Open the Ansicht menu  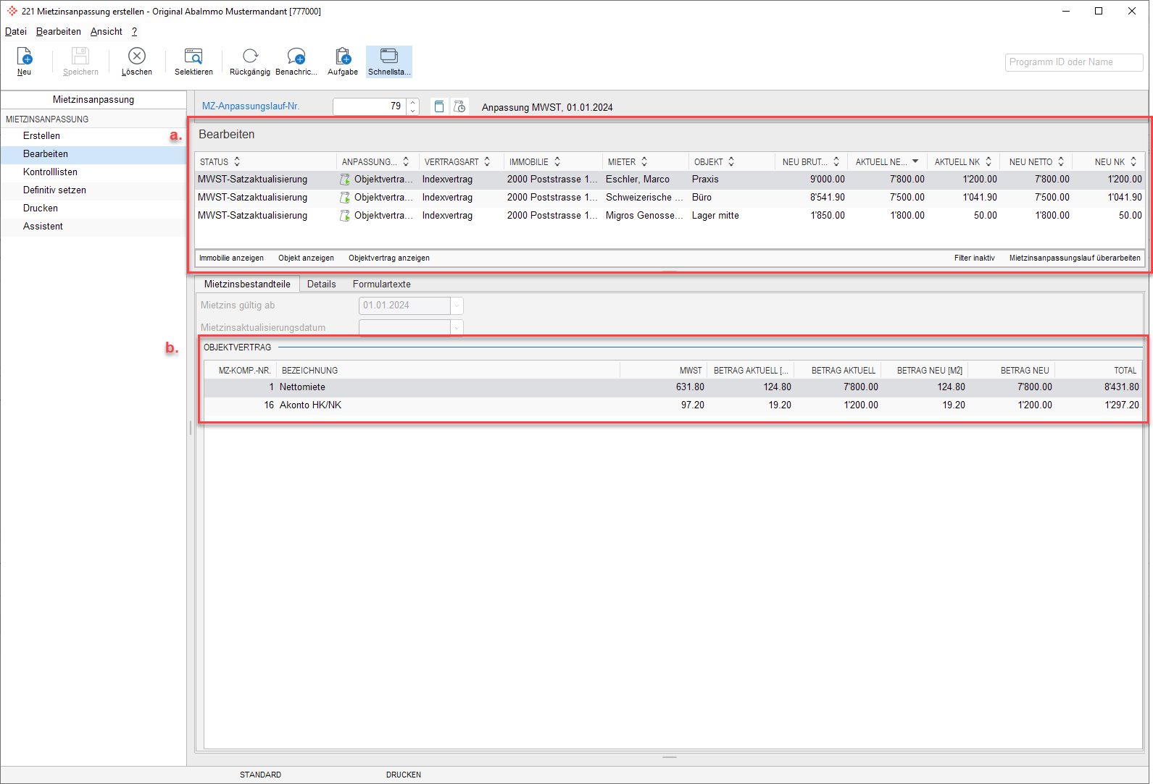107,31
